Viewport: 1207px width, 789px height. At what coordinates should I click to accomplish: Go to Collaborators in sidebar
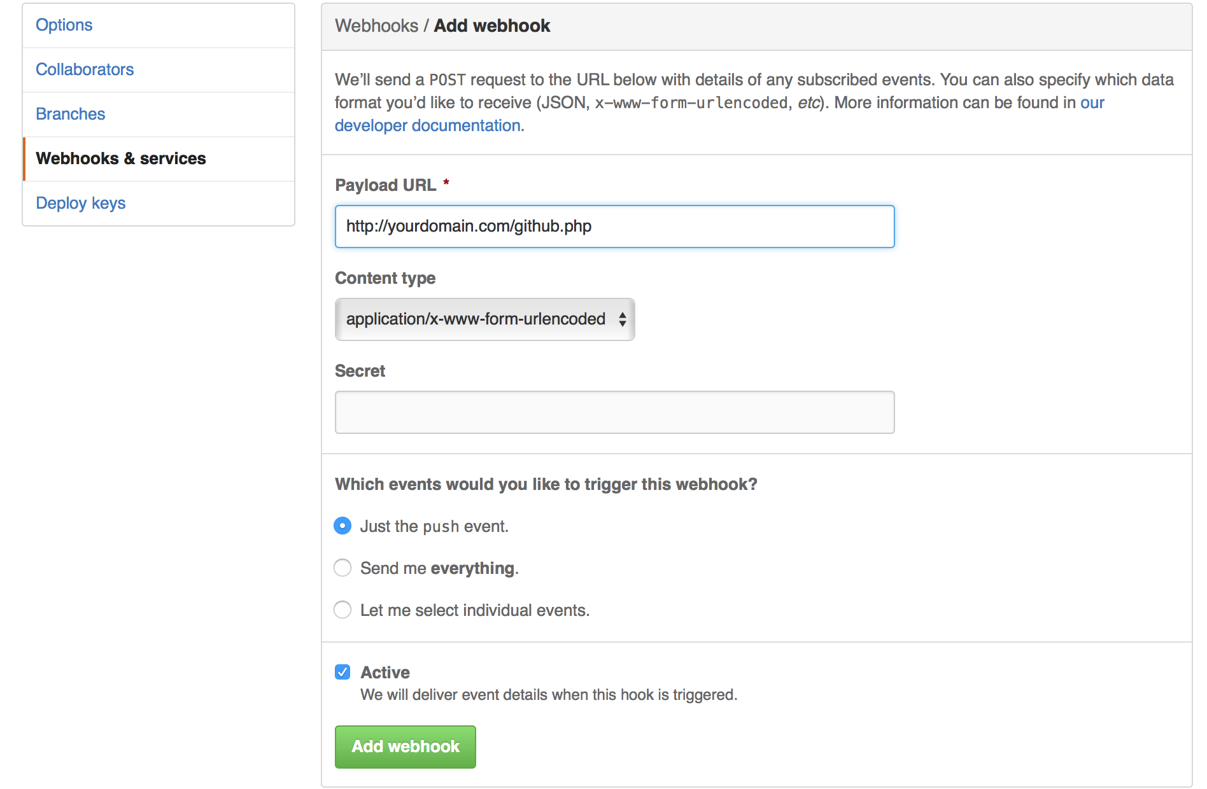[x=85, y=69]
